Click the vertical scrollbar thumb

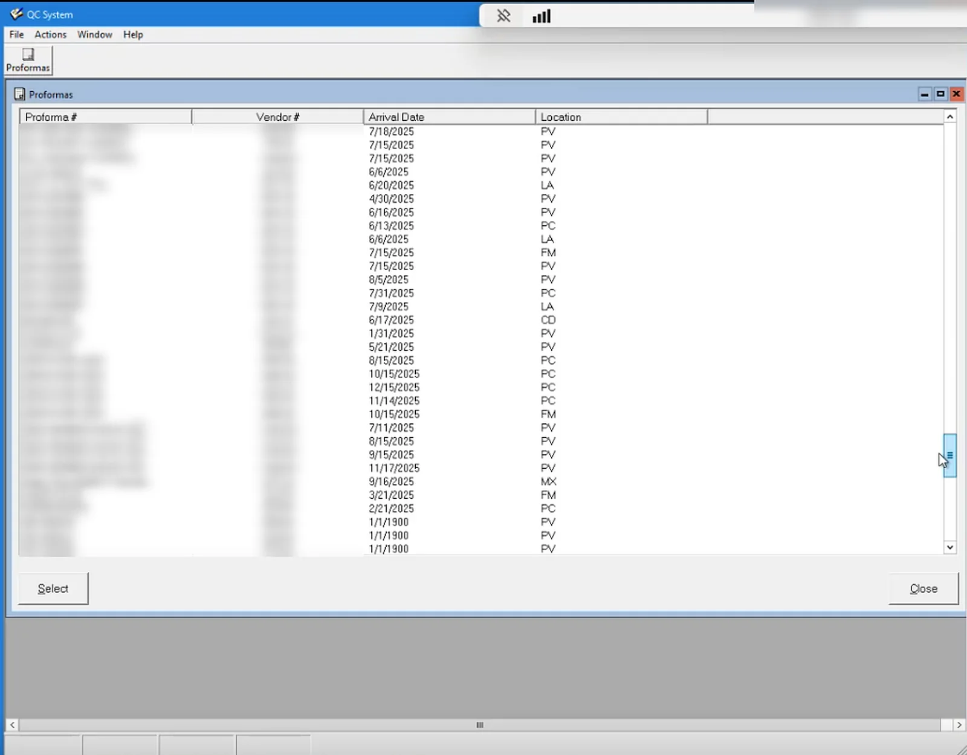[x=950, y=455]
